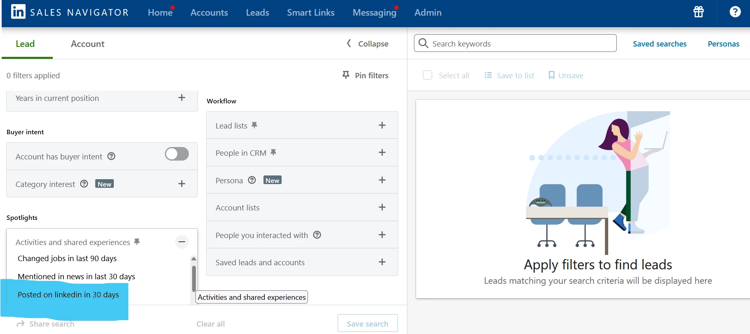750x334 pixels.
Task: Go to Home in top navigation
Action: click(x=160, y=12)
